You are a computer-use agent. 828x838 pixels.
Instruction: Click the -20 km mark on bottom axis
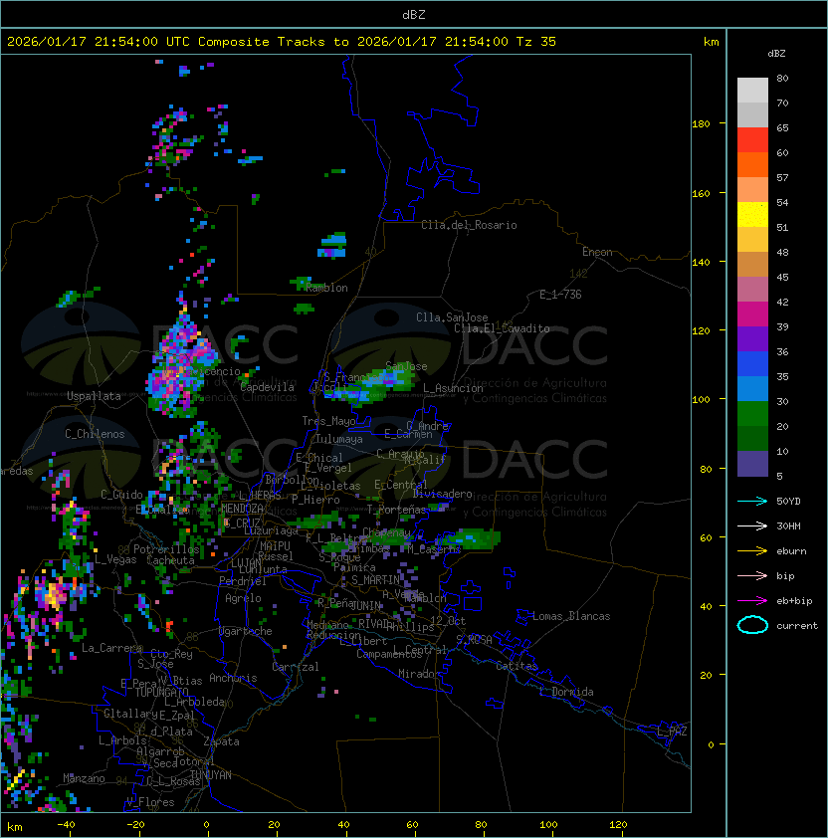pos(135,825)
